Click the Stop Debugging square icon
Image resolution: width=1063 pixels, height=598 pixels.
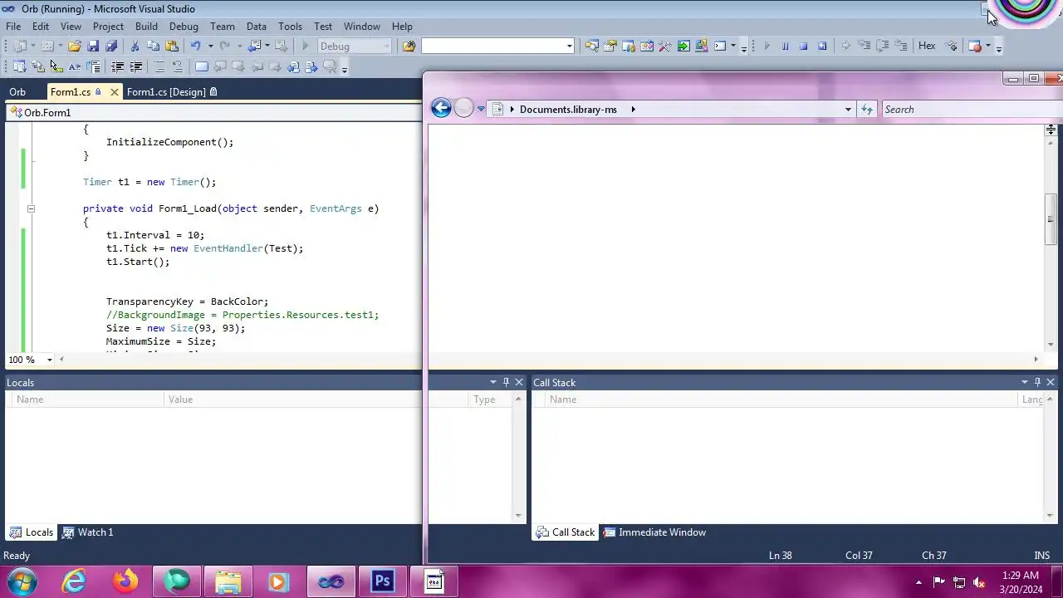[803, 47]
